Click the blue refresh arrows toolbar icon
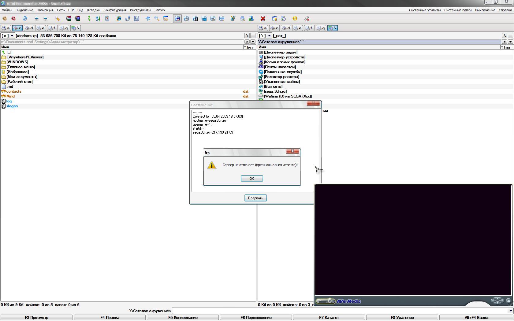 [25, 18]
